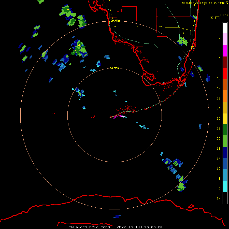Pick the dark green legend swatch

(225, 129)
